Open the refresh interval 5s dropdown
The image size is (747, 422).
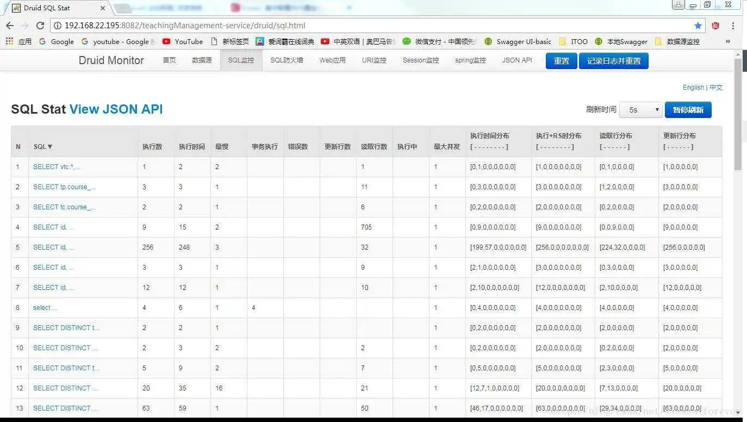[640, 109]
